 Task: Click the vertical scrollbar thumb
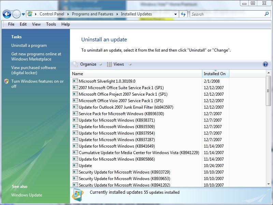(268, 91)
